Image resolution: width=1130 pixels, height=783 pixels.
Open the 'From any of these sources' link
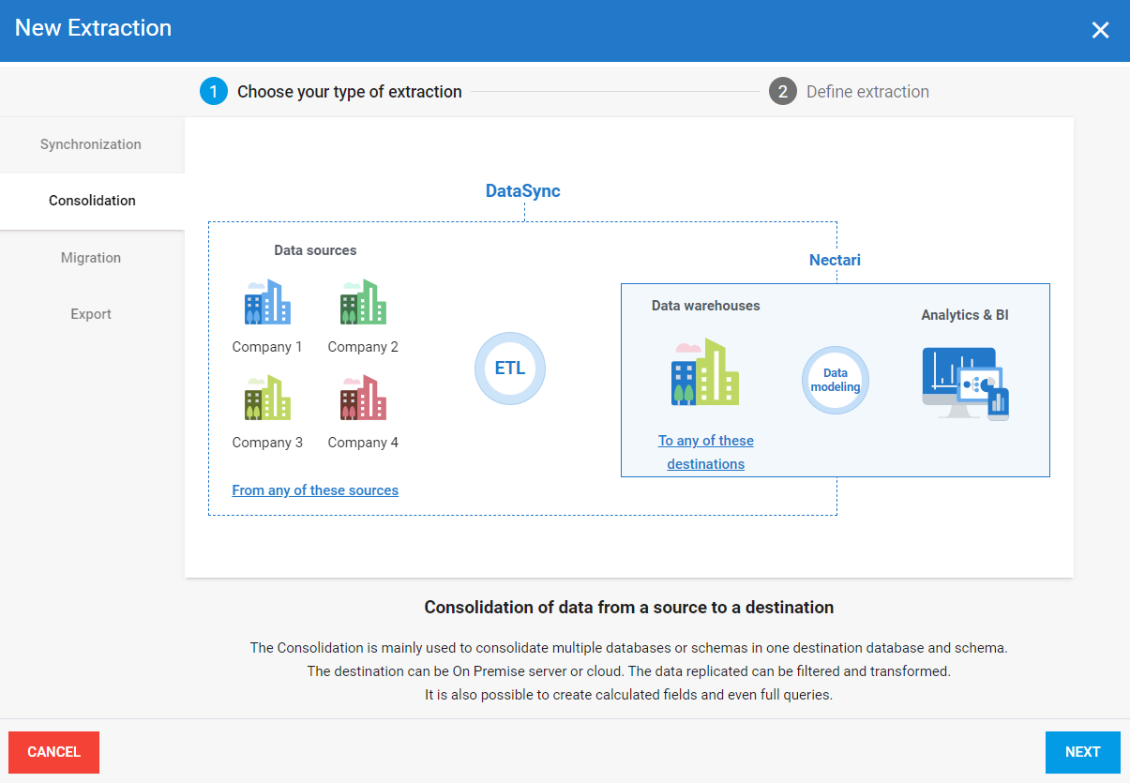coord(315,490)
